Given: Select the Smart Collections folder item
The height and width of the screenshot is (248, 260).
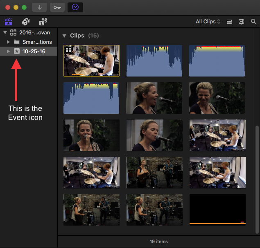Looking at the screenshot, I should (37, 42).
